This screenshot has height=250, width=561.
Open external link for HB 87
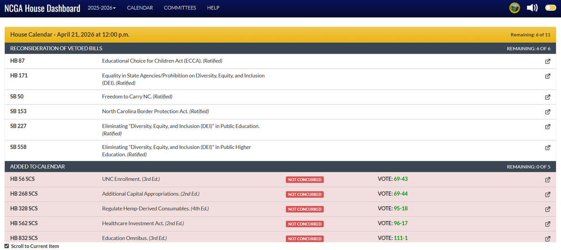(x=547, y=62)
